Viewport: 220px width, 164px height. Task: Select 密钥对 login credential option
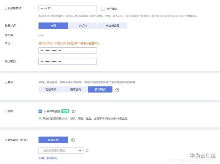click(x=83, y=26)
